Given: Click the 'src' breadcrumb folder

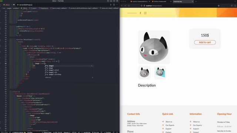Looking at the screenshot, I should 4,8.
